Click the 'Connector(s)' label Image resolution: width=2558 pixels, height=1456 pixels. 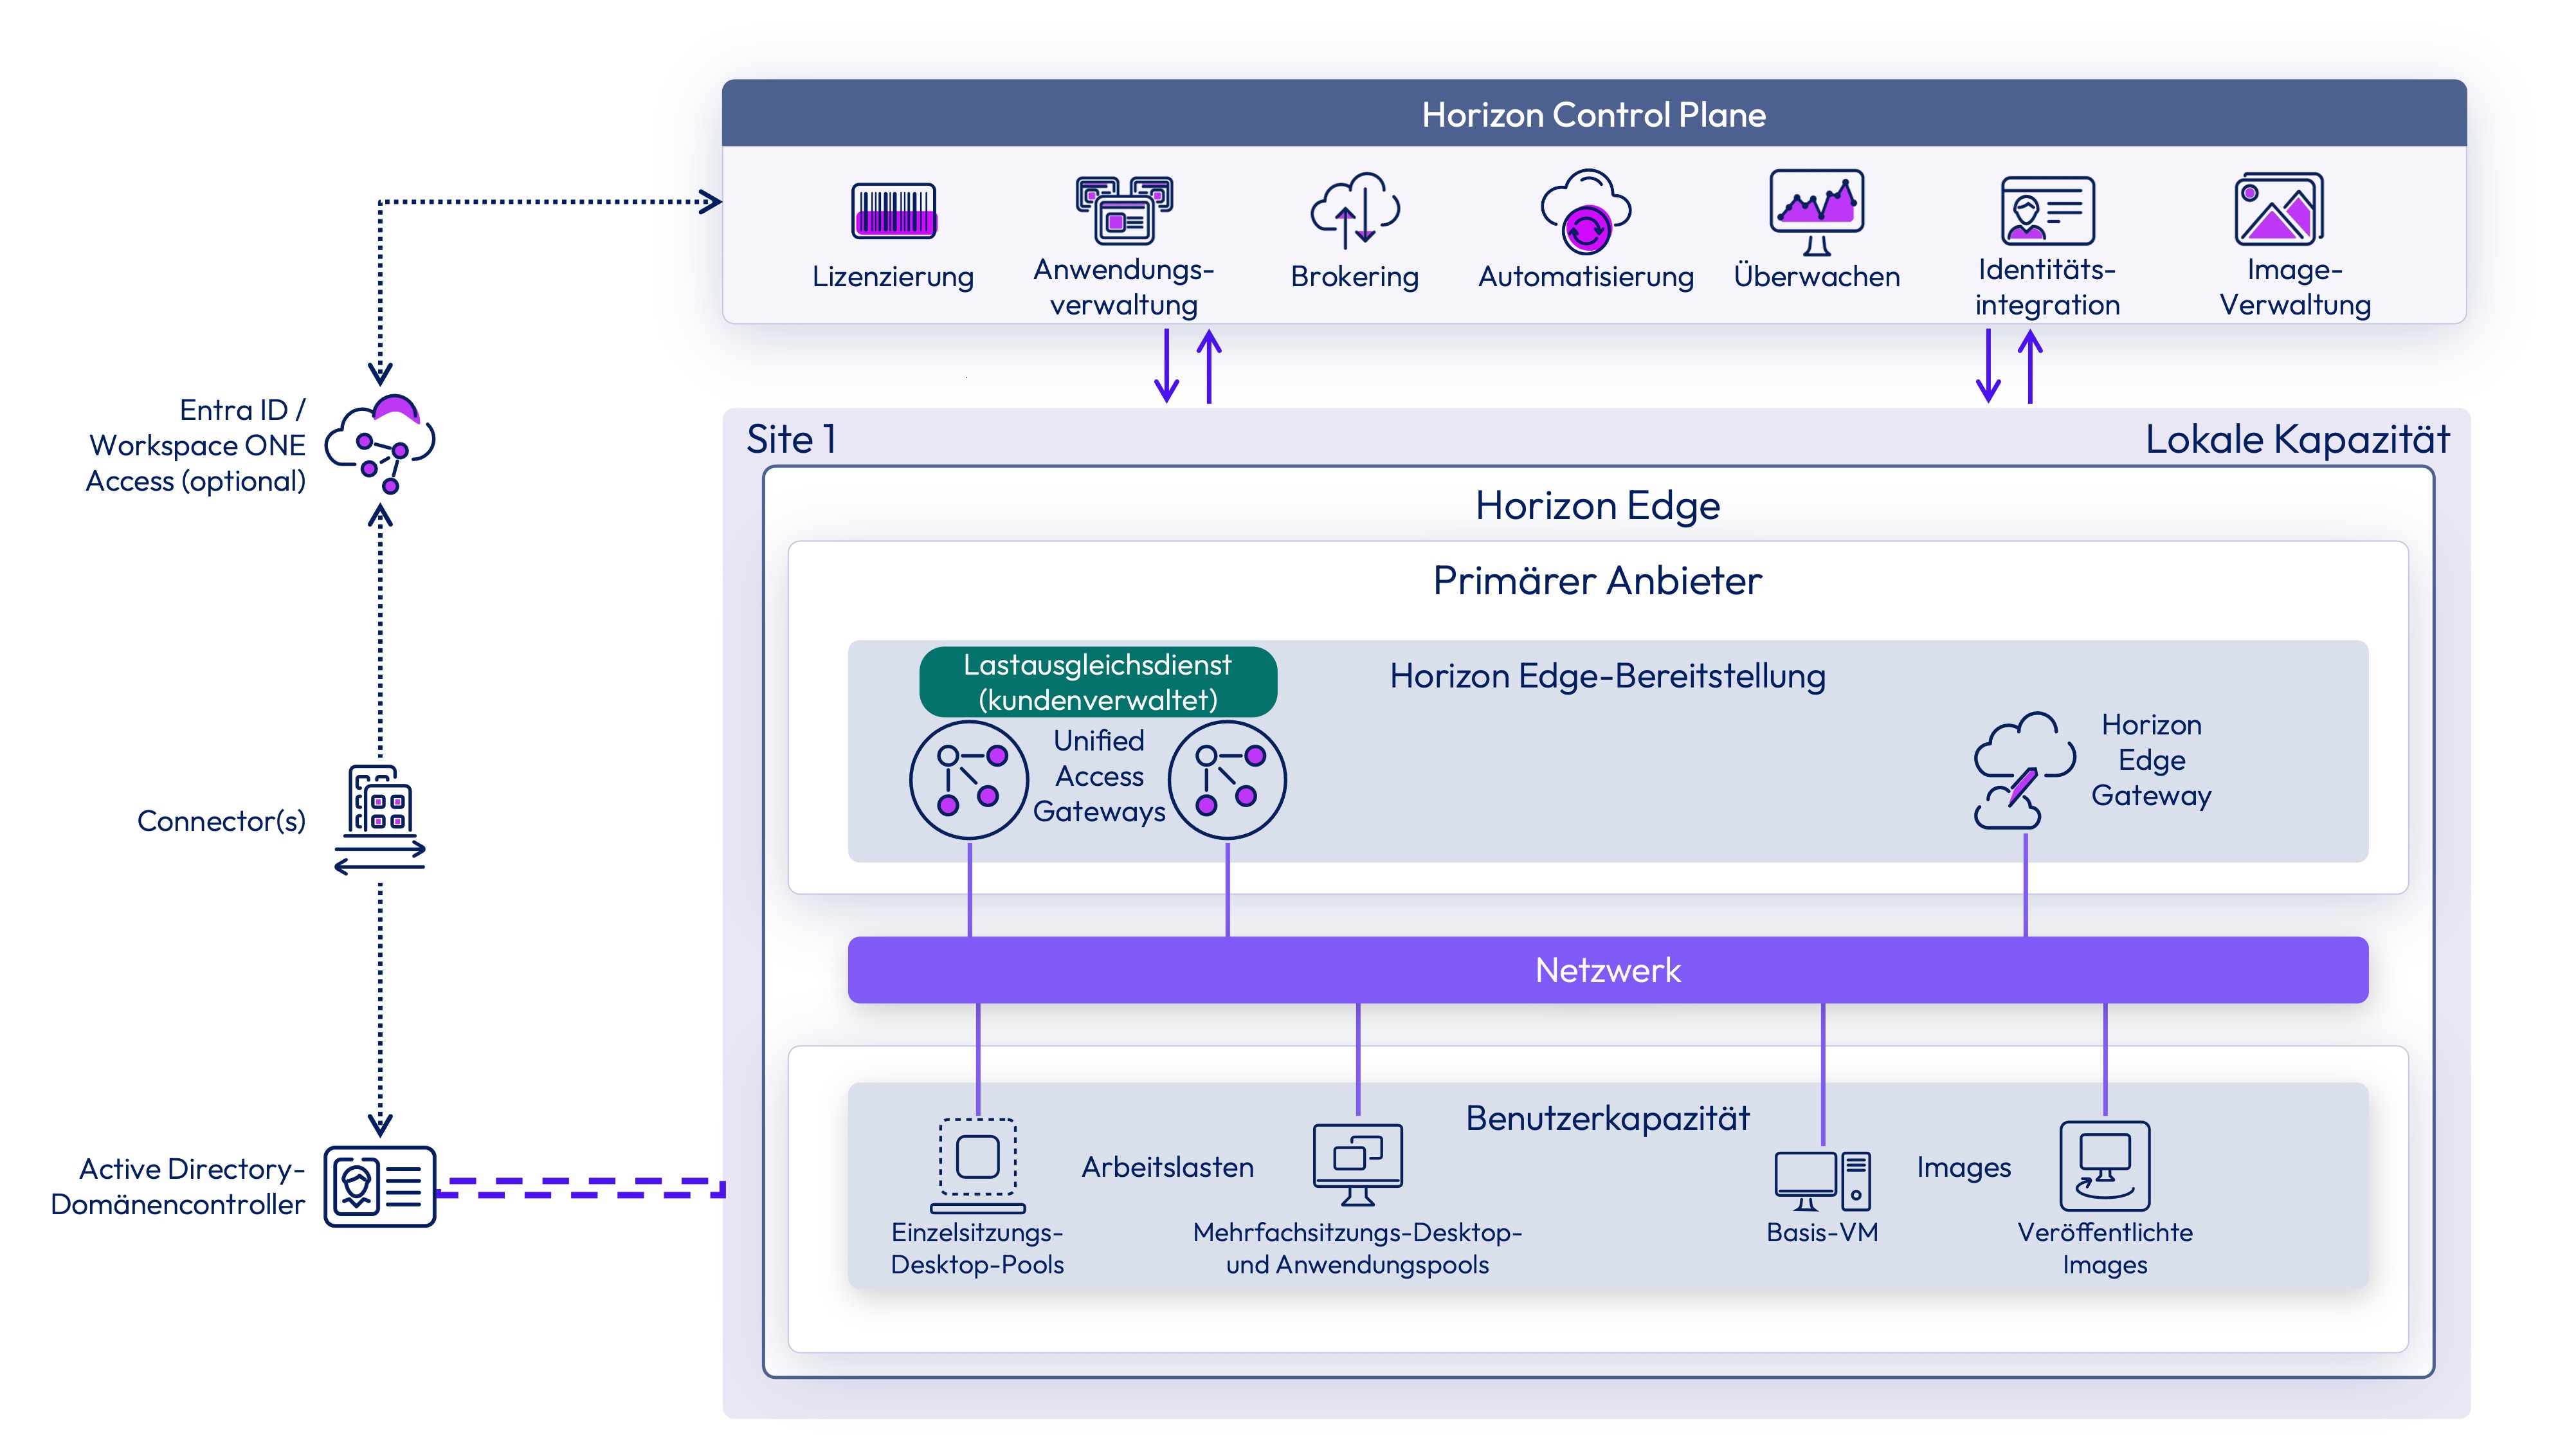[221, 821]
